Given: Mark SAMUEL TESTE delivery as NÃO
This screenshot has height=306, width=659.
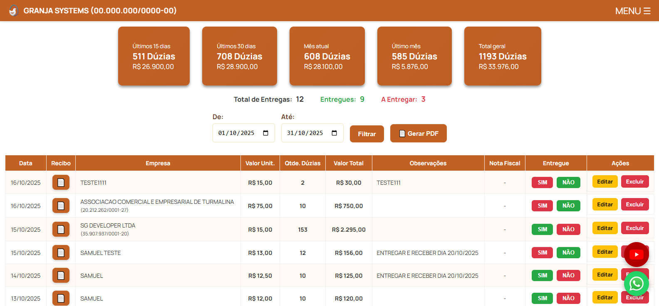Looking at the screenshot, I should (x=568, y=252).
